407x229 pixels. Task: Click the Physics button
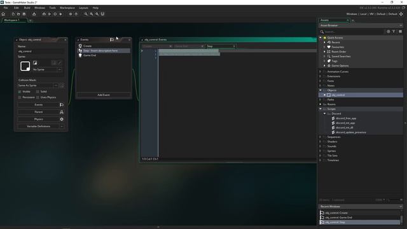(41, 119)
